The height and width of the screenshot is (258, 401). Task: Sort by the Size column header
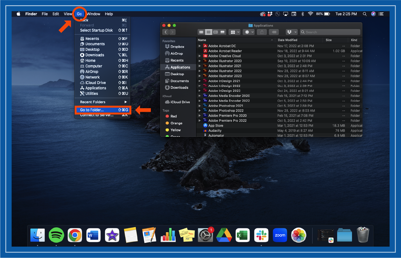click(336, 40)
